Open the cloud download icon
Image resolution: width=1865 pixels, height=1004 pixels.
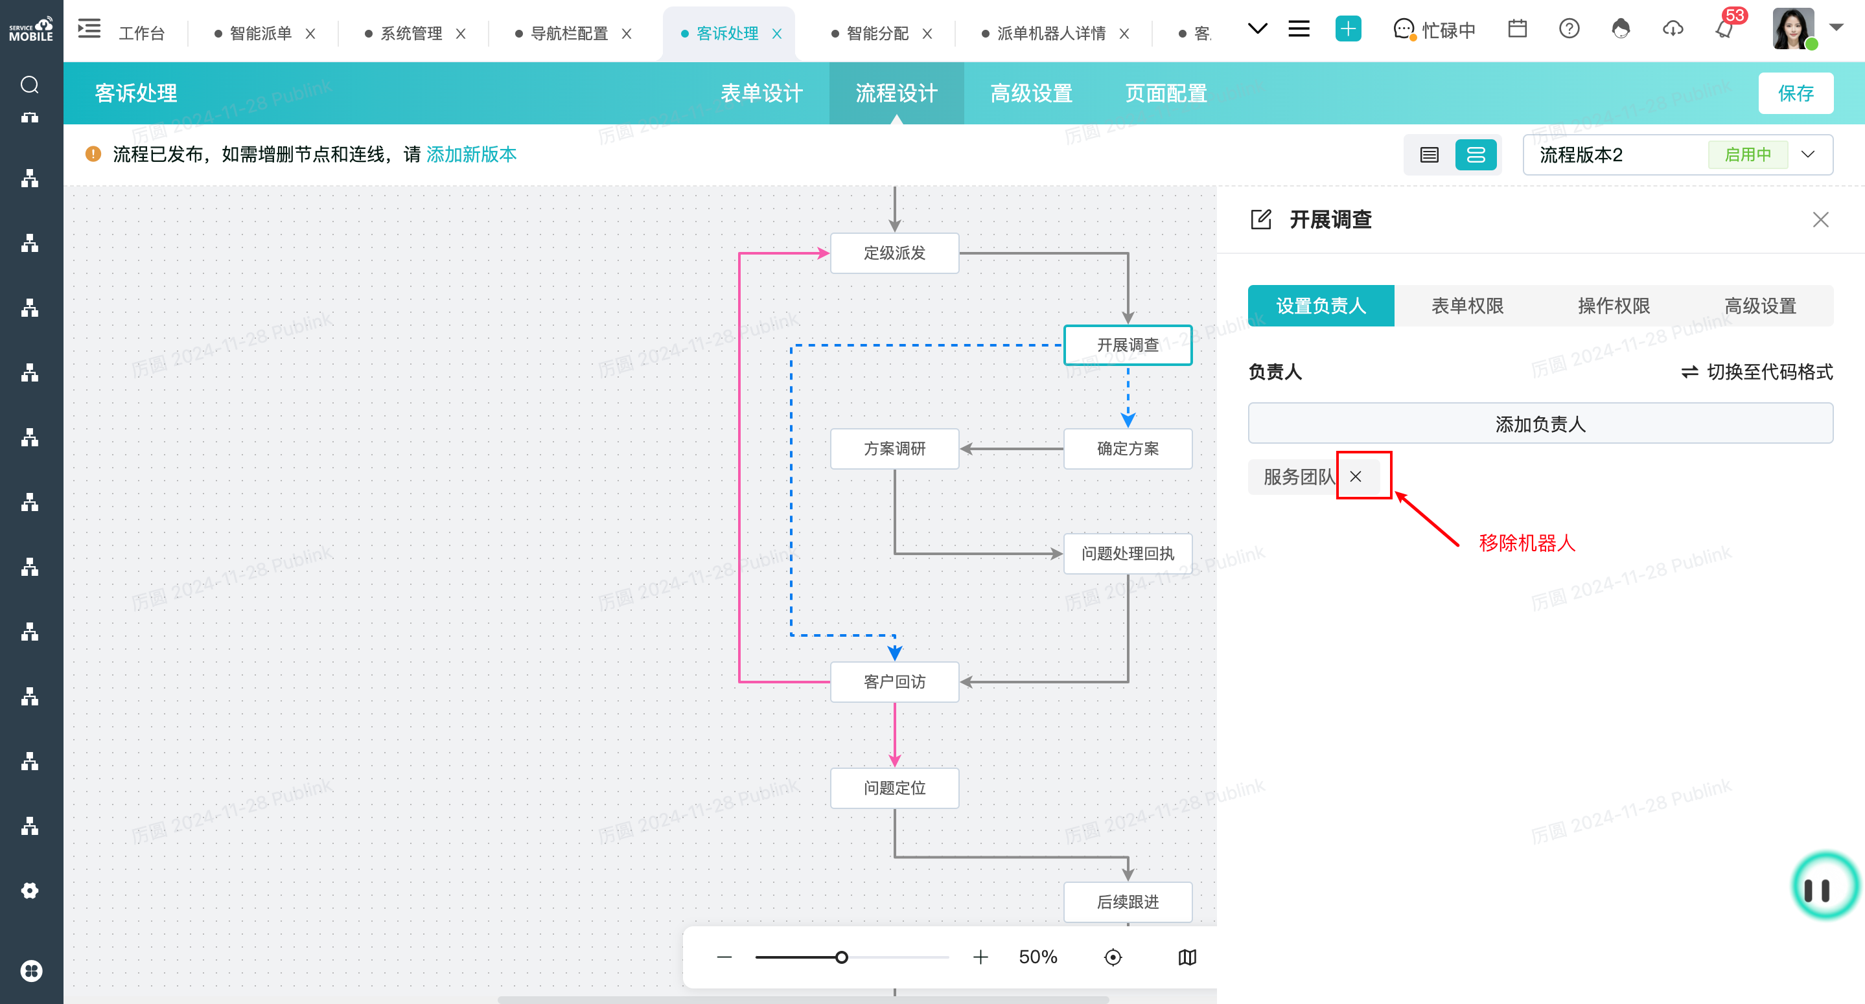tap(1673, 29)
